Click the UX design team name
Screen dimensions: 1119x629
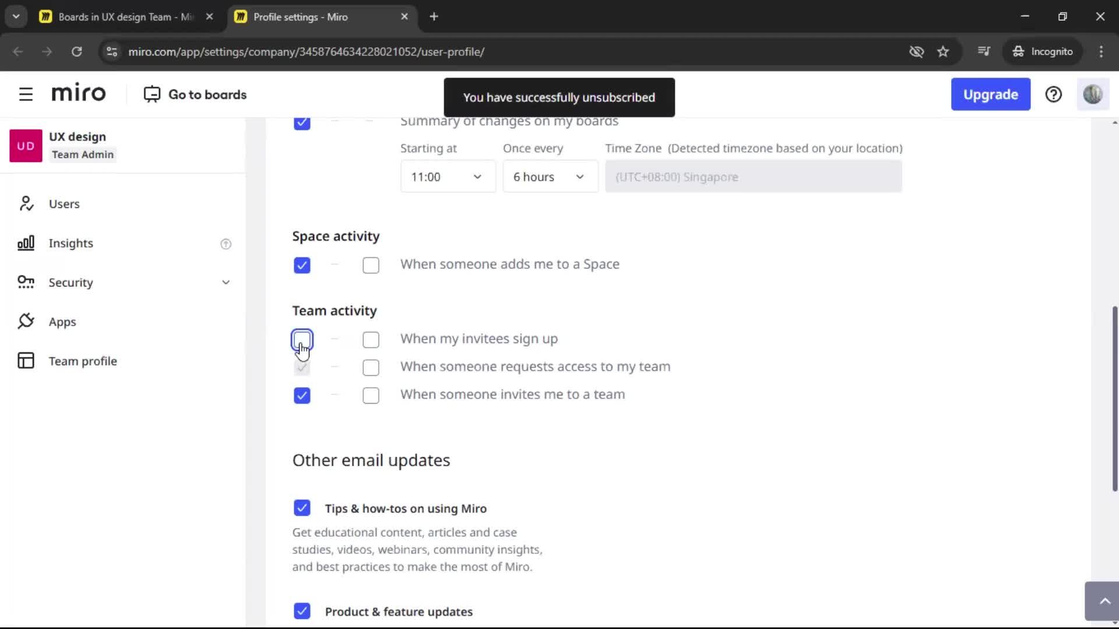[78, 137]
